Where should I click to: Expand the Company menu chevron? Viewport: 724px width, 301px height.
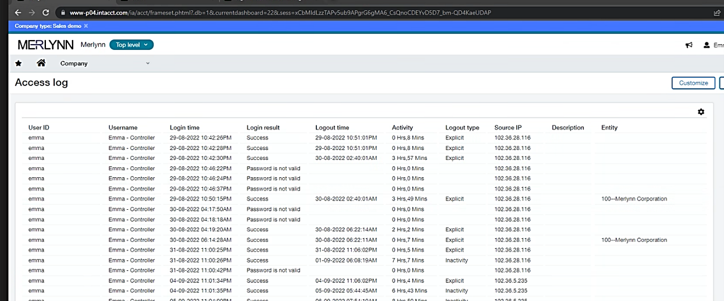[x=148, y=63]
